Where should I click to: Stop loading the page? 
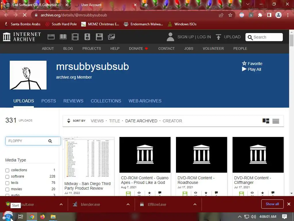[25, 15]
